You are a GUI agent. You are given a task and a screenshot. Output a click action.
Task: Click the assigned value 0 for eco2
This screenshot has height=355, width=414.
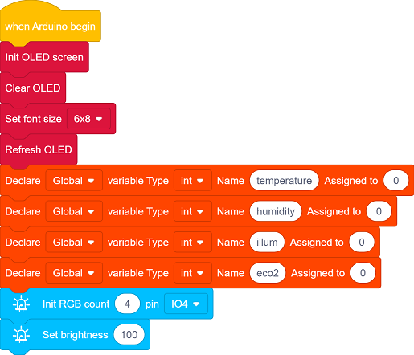(x=363, y=273)
